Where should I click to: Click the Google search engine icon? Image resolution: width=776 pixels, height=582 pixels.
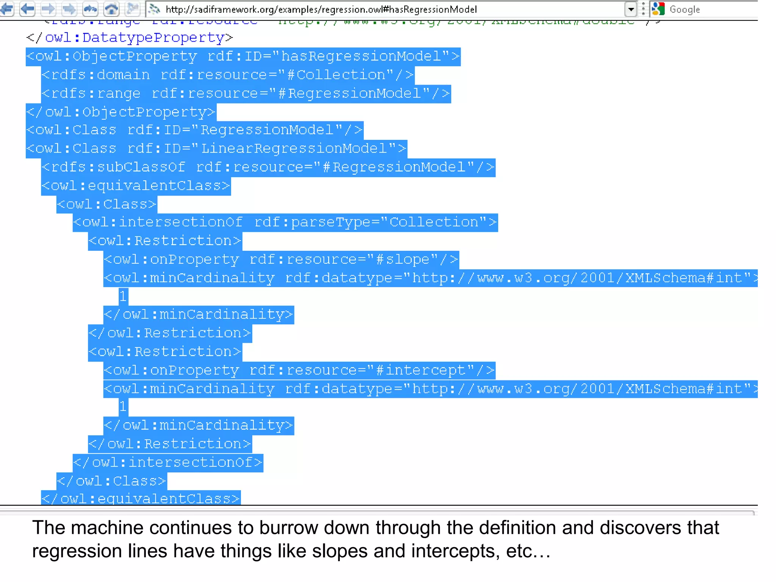pyautogui.click(x=659, y=9)
